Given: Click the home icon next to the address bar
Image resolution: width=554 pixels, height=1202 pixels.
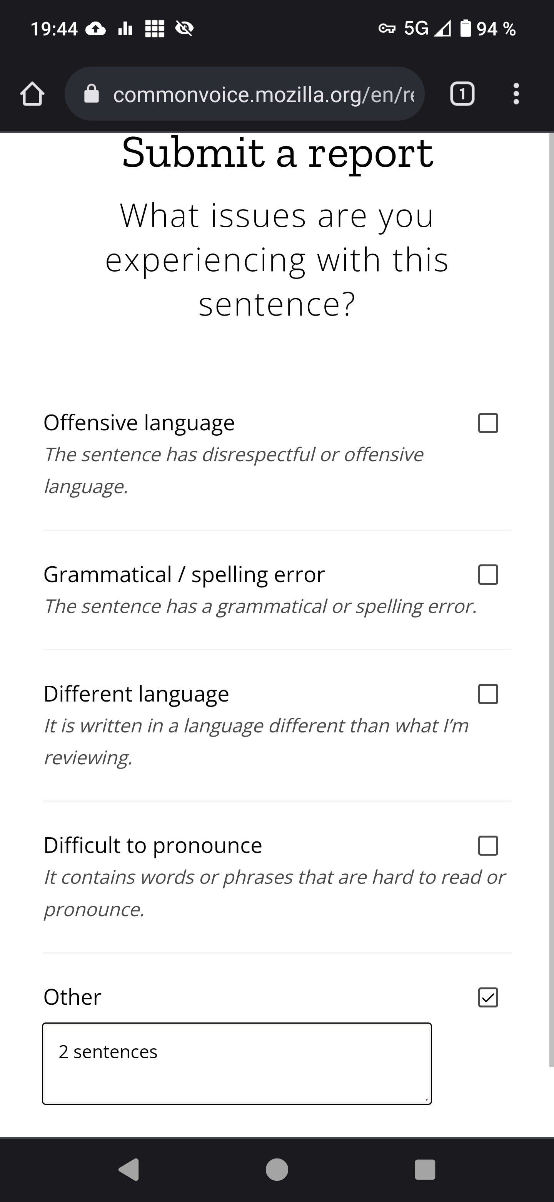Looking at the screenshot, I should tap(31, 95).
